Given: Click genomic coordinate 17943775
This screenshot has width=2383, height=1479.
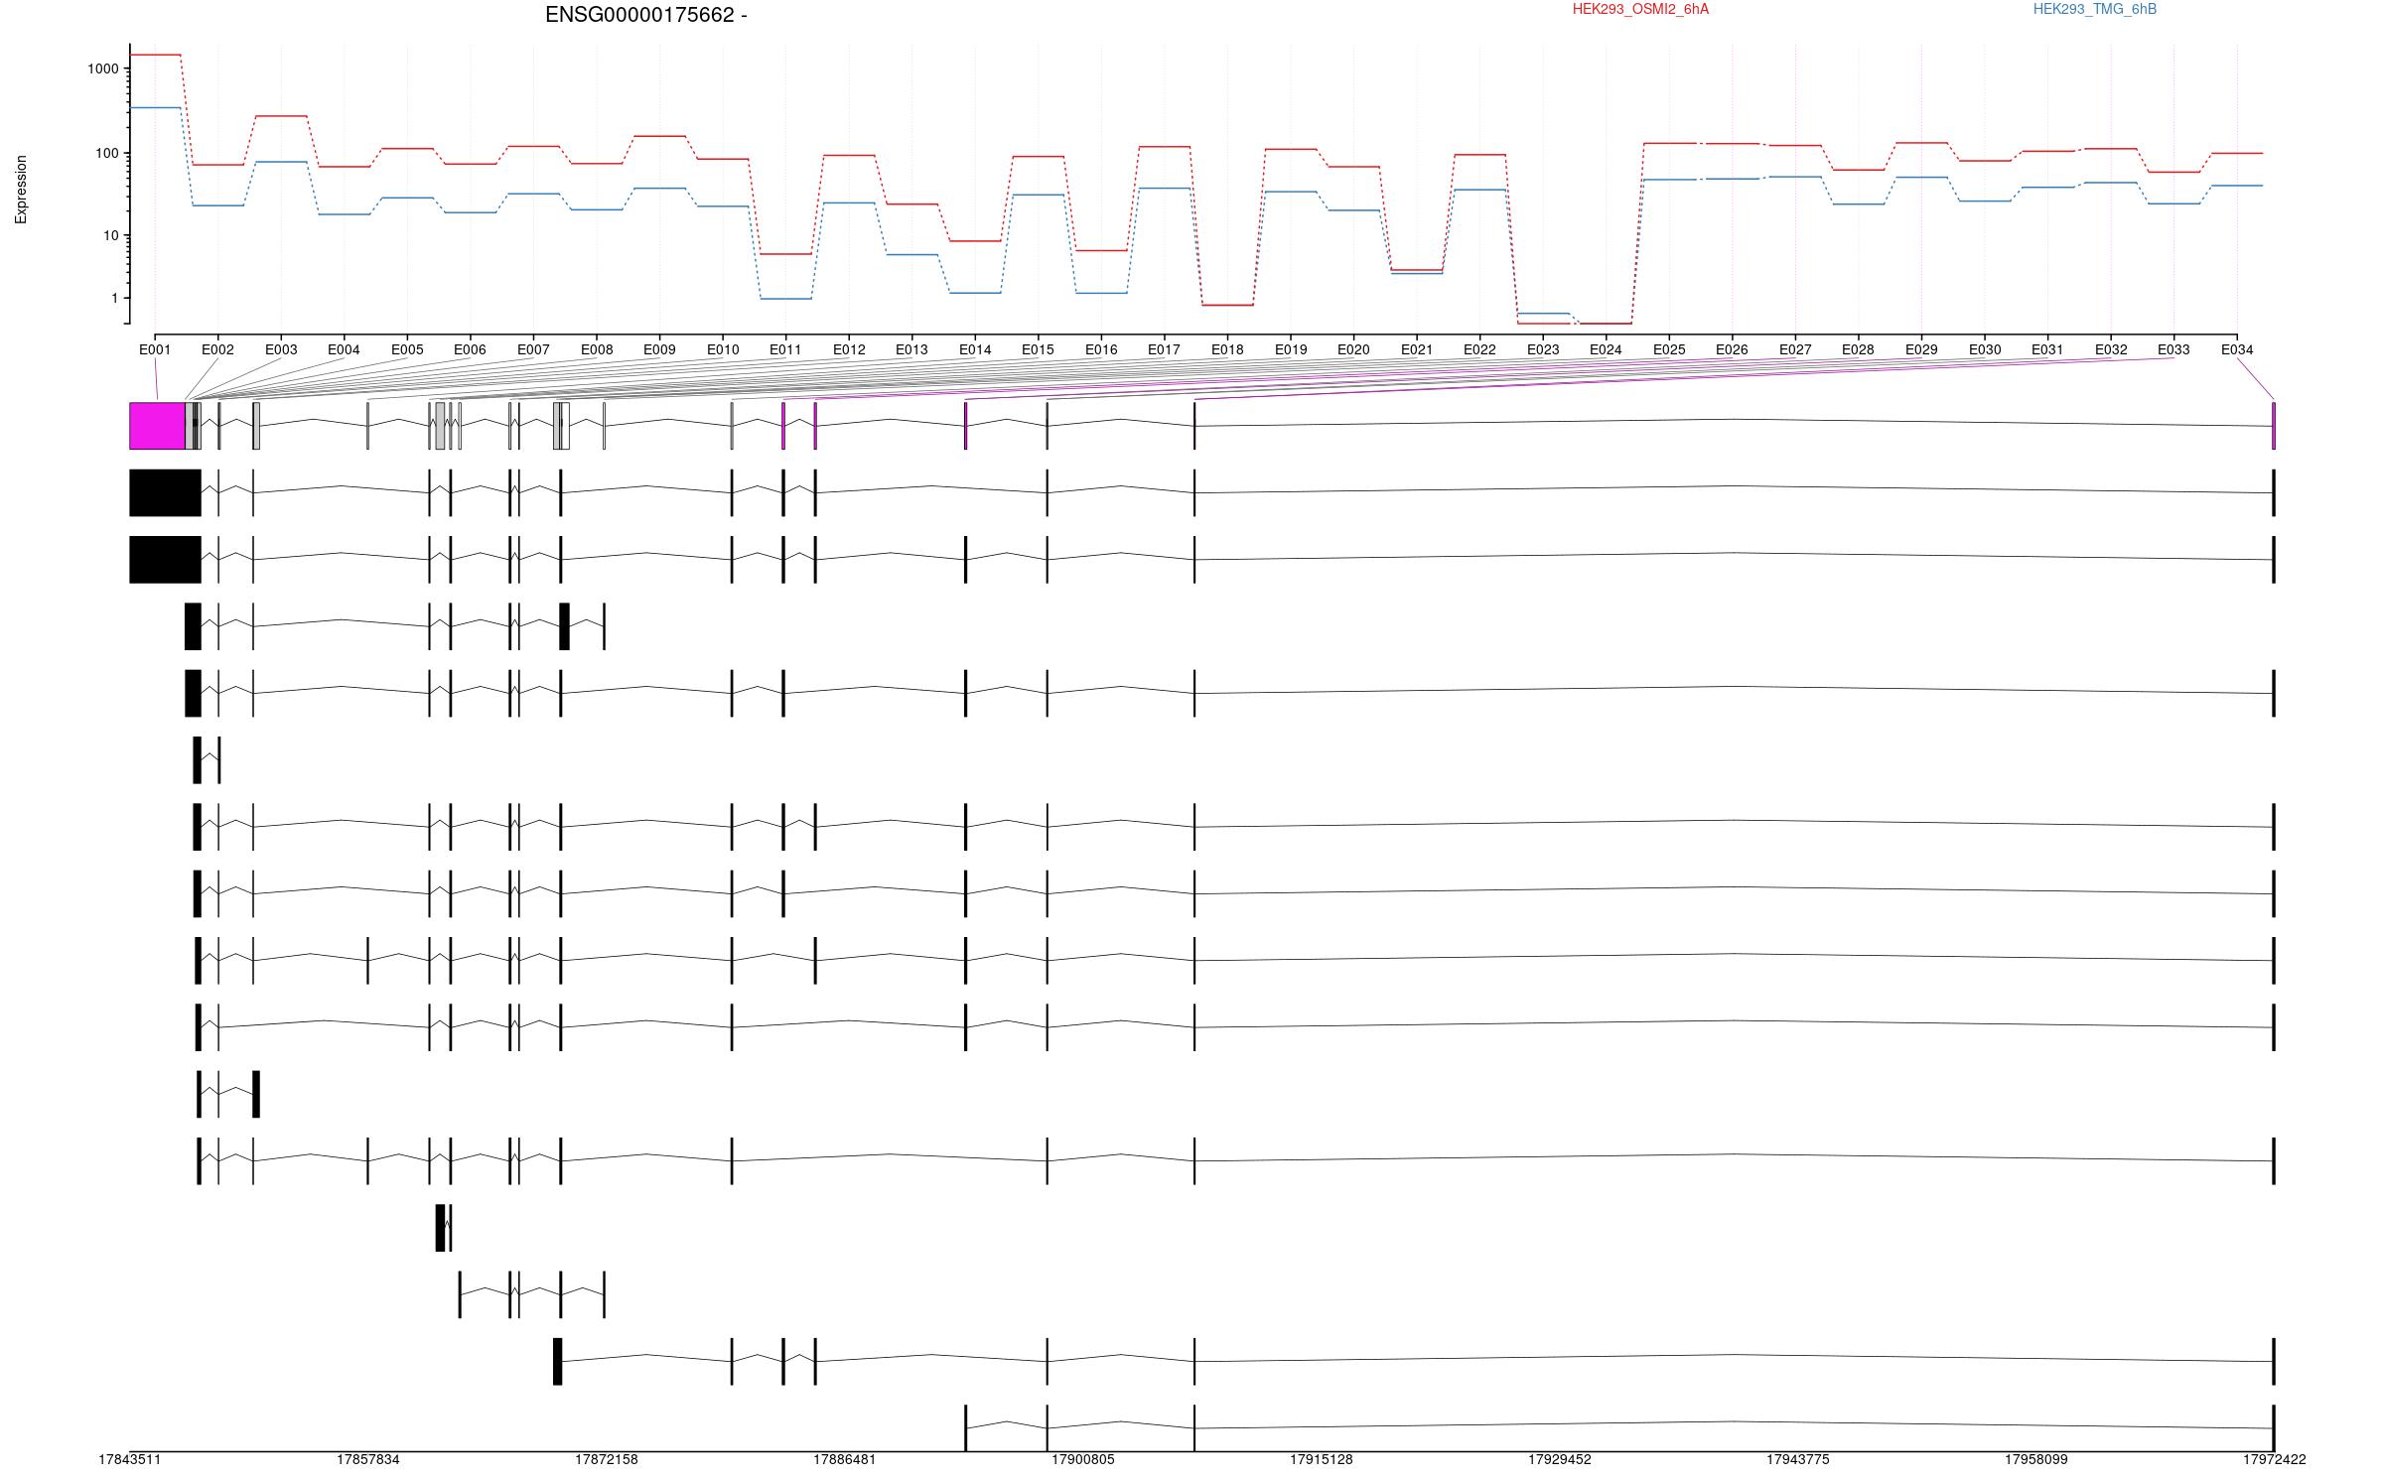Looking at the screenshot, I should [1797, 1459].
